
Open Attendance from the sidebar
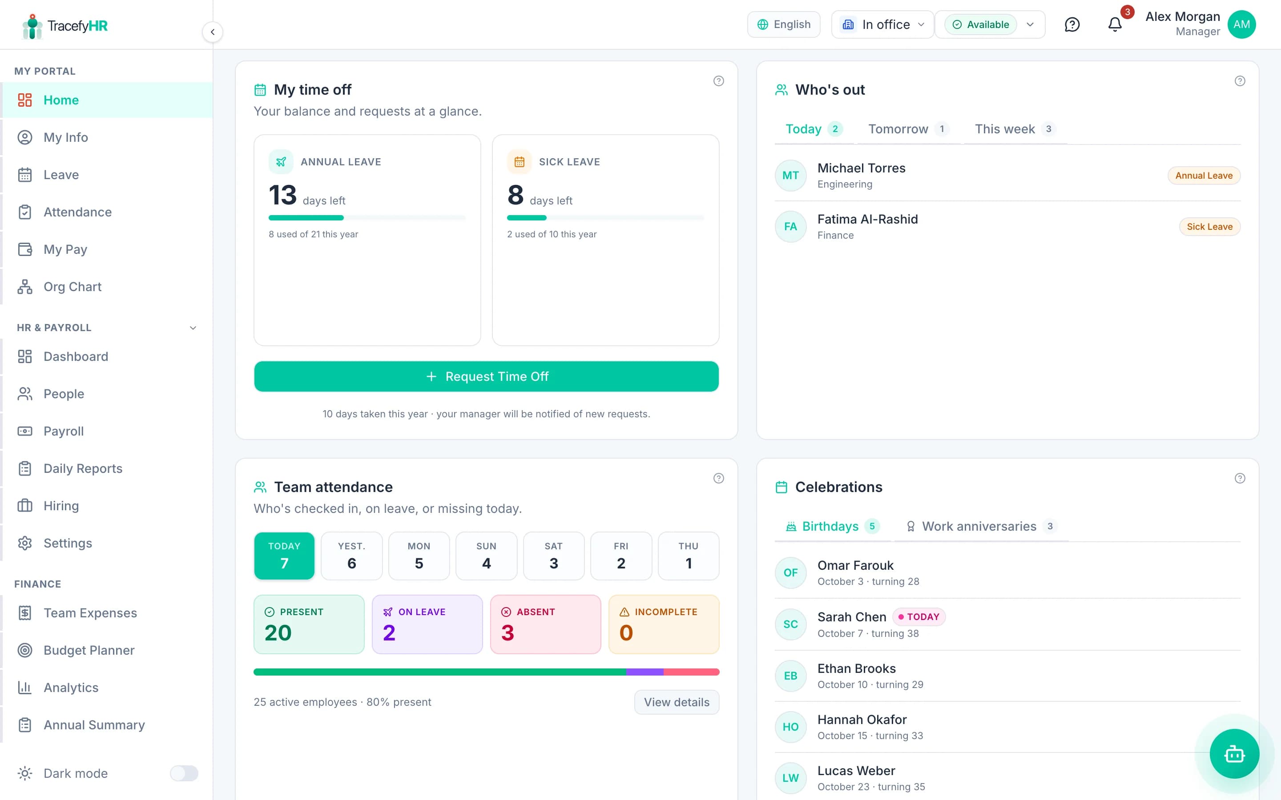[107, 212]
